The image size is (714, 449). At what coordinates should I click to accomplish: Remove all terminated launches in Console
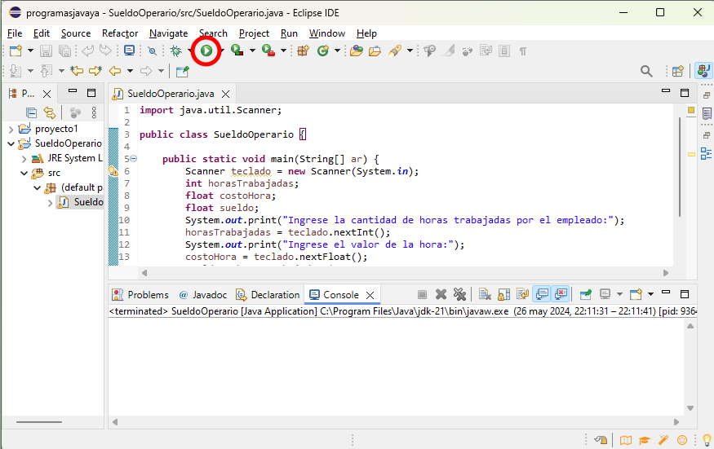coord(459,294)
